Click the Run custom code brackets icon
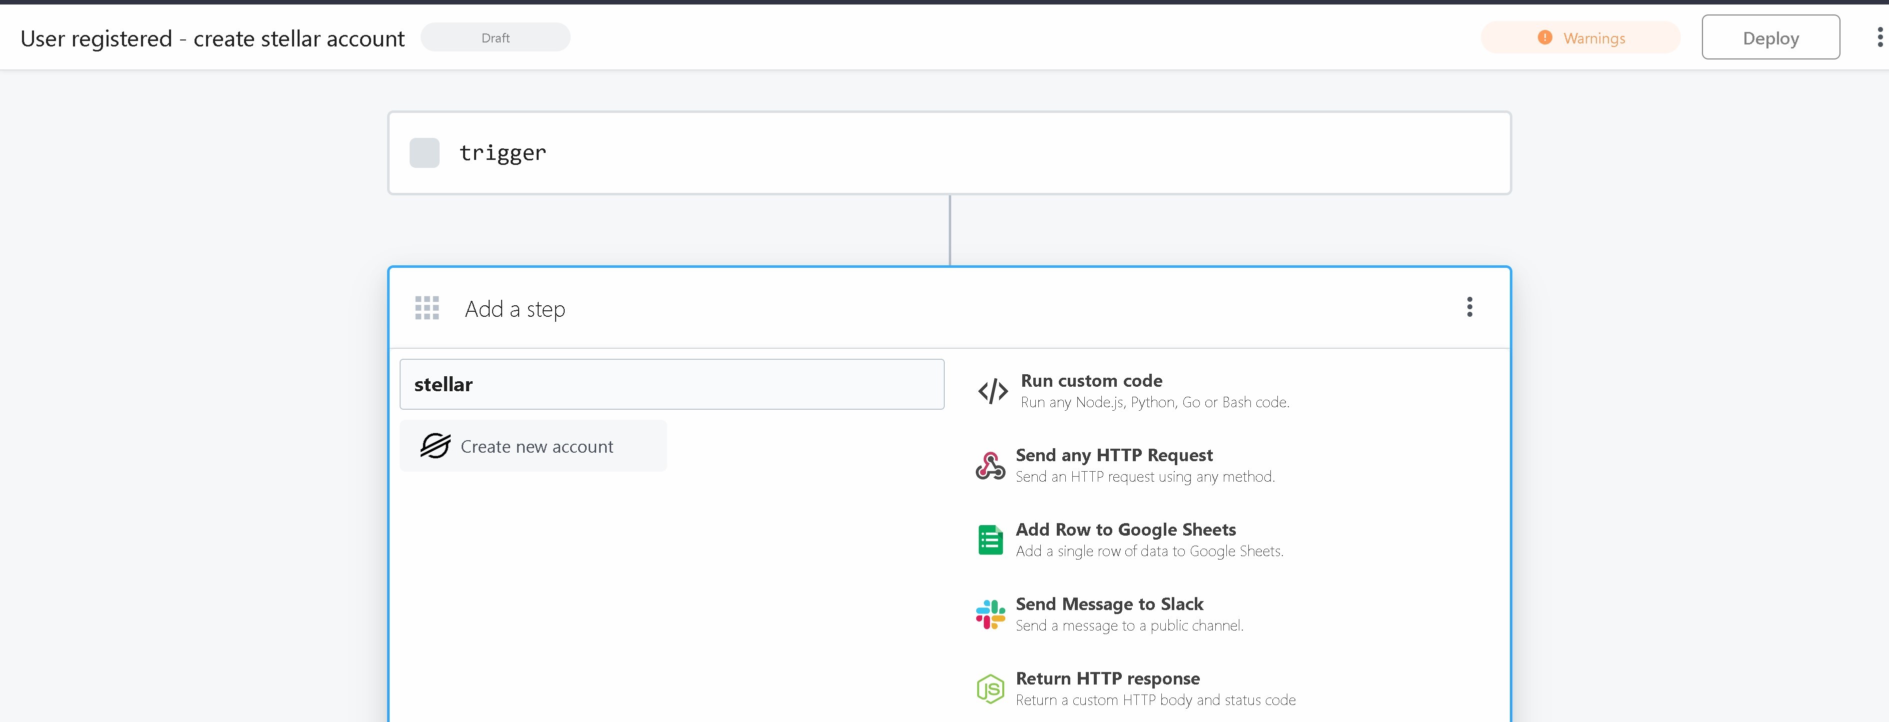 (x=993, y=391)
